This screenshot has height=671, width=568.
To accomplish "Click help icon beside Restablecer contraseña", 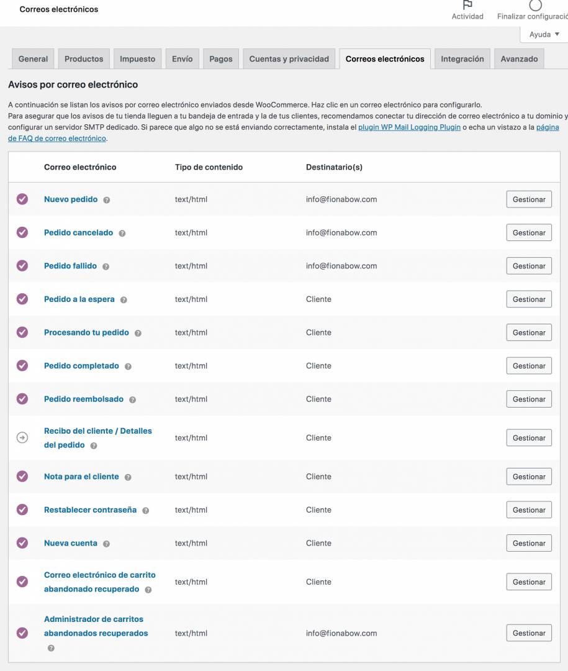I will pyautogui.click(x=145, y=511).
